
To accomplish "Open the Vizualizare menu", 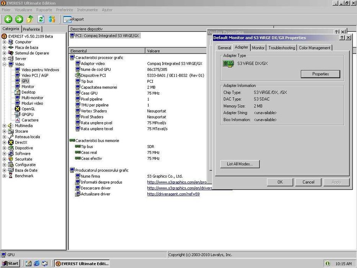I will (23, 10).
